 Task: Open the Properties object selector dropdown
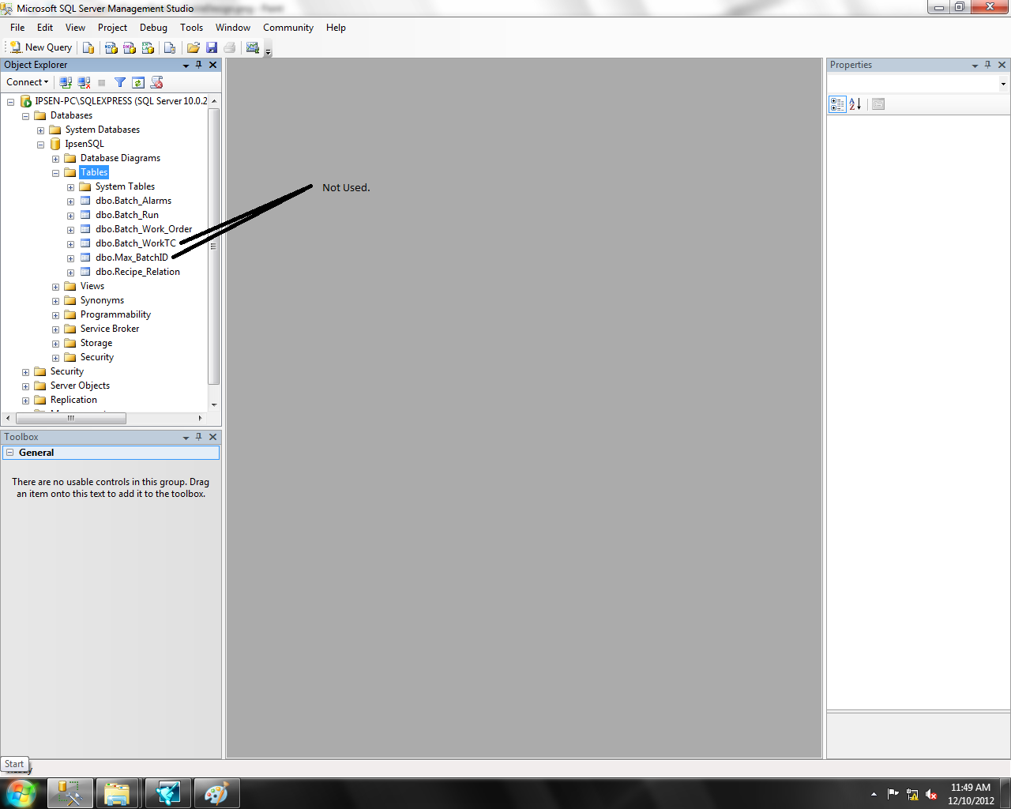tap(1003, 84)
